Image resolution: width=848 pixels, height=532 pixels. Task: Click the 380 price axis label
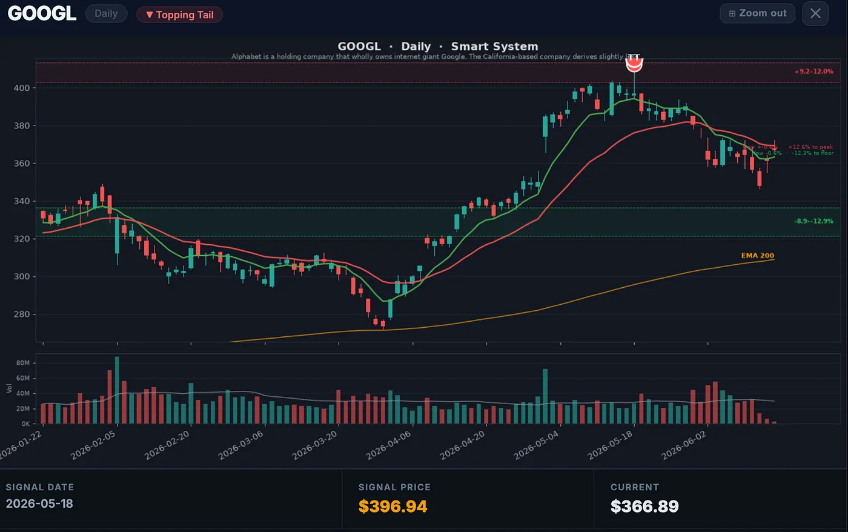click(22, 125)
